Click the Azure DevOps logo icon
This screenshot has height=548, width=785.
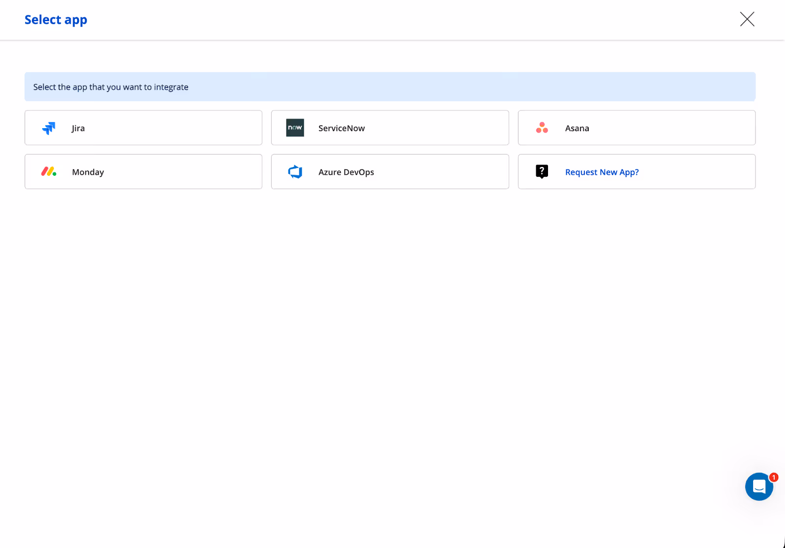tap(295, 172)
